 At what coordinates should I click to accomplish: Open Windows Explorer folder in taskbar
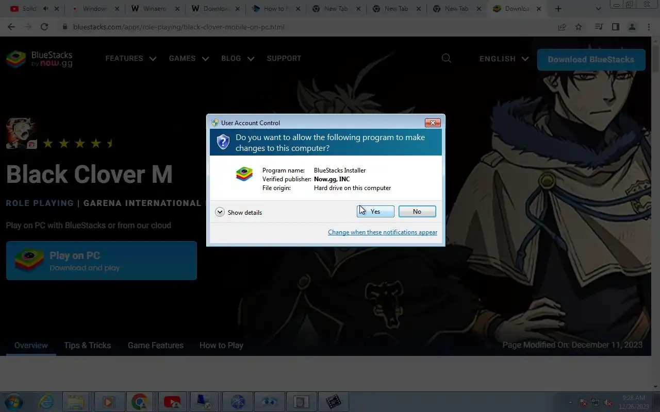point(76,402)
